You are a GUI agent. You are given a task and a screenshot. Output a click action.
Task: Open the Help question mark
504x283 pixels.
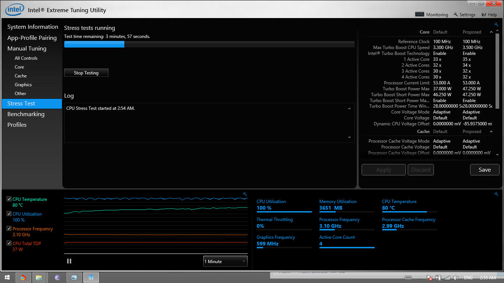click(x=484, y=14)
